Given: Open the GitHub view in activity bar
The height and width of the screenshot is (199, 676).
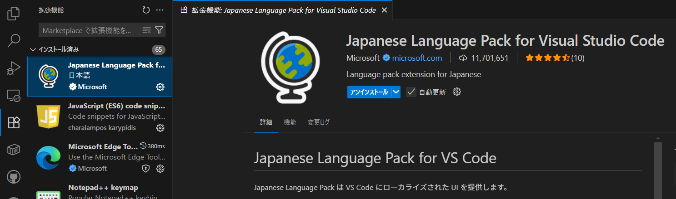Looking at the screenshot, I should pos(14,177).
